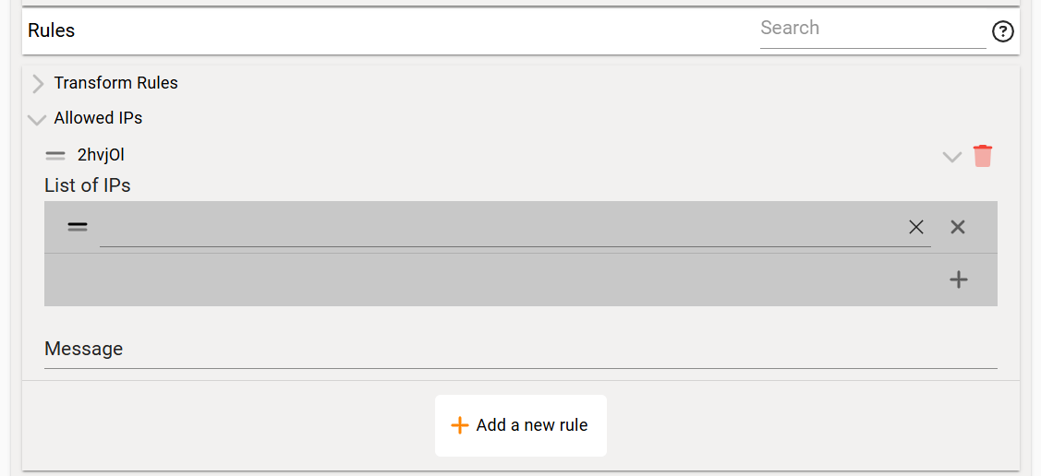Clear the IP input with thin X

[x=915, y=227]
